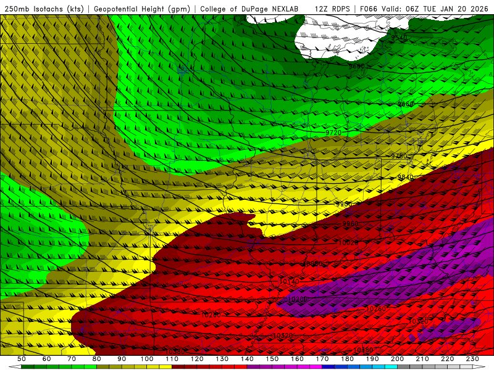Select the 100 kts scale label
Viewport: 494px width, 370px height.
tap(147, 359)
